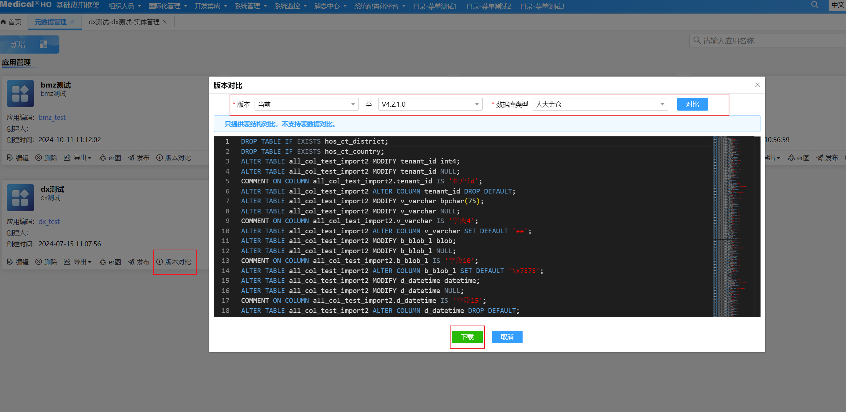Click er图 on the right-side app card
The width and height of the screenshot is (846, 412).
[x=799, y=158]
